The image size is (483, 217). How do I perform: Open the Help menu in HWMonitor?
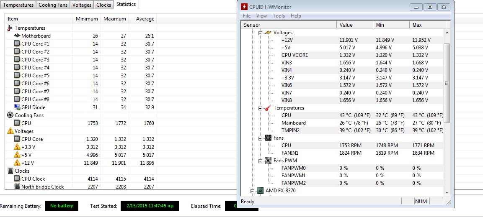click(x=296, y=16)
